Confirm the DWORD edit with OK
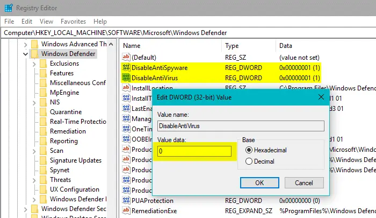 (259, 183)
